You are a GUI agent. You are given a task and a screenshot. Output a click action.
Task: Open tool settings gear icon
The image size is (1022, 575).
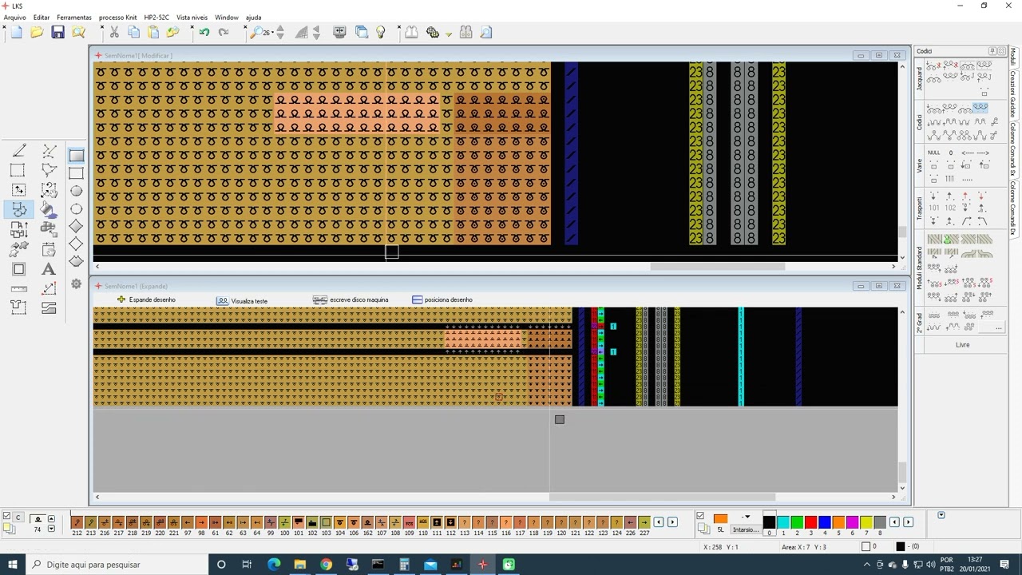tap(76, 284)
